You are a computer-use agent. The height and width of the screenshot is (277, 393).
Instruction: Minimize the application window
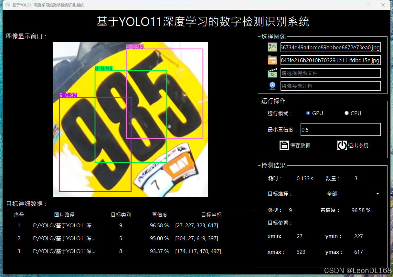click(354, 5)
